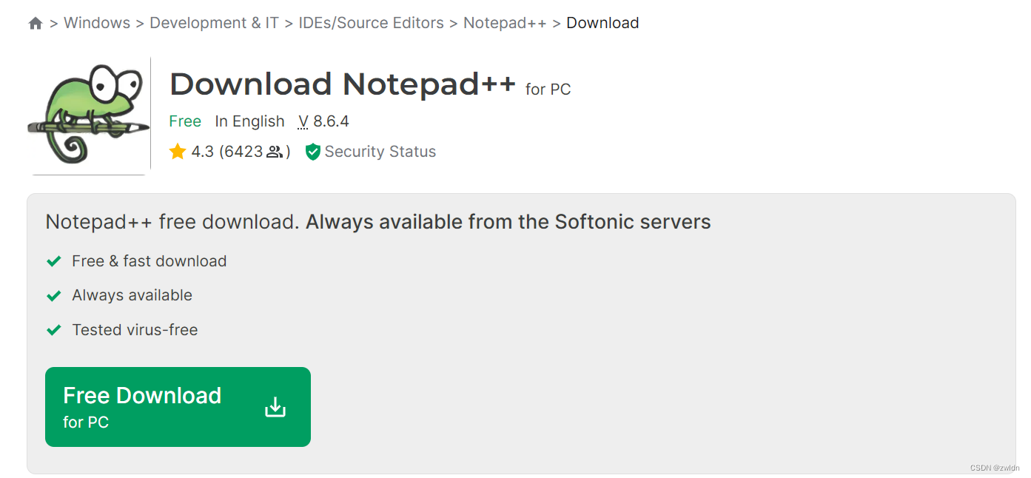Click the checkmark next to Free & fast download
The height and width of the screenshot is (478, 1031).
pyautogui.click(x=53, y=261)
